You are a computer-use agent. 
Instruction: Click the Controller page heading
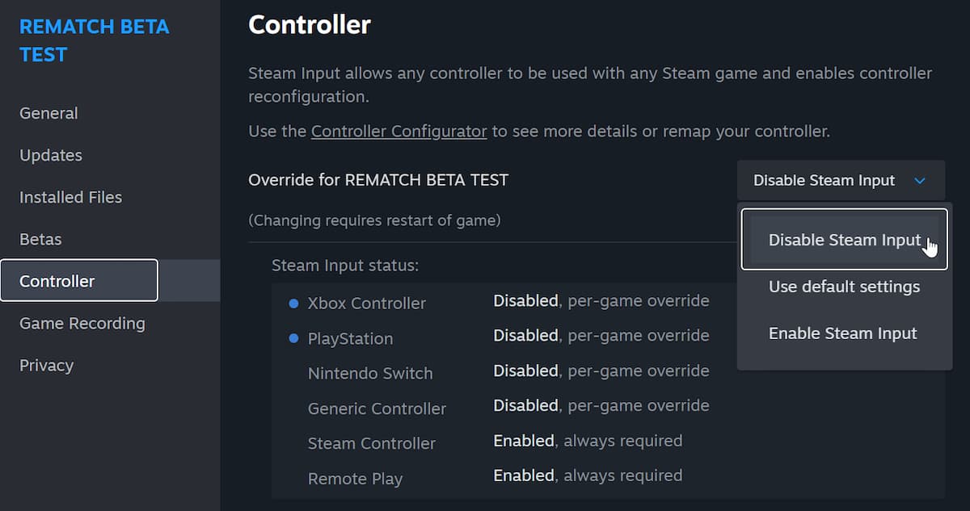tap(309, 25)
